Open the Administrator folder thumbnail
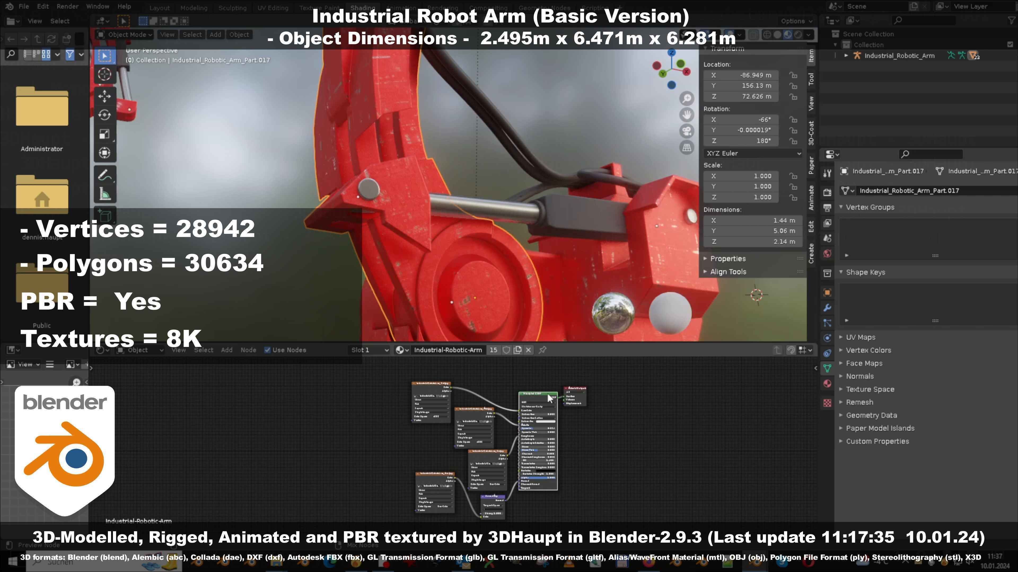1018x572 pixels. click(42, 106)
